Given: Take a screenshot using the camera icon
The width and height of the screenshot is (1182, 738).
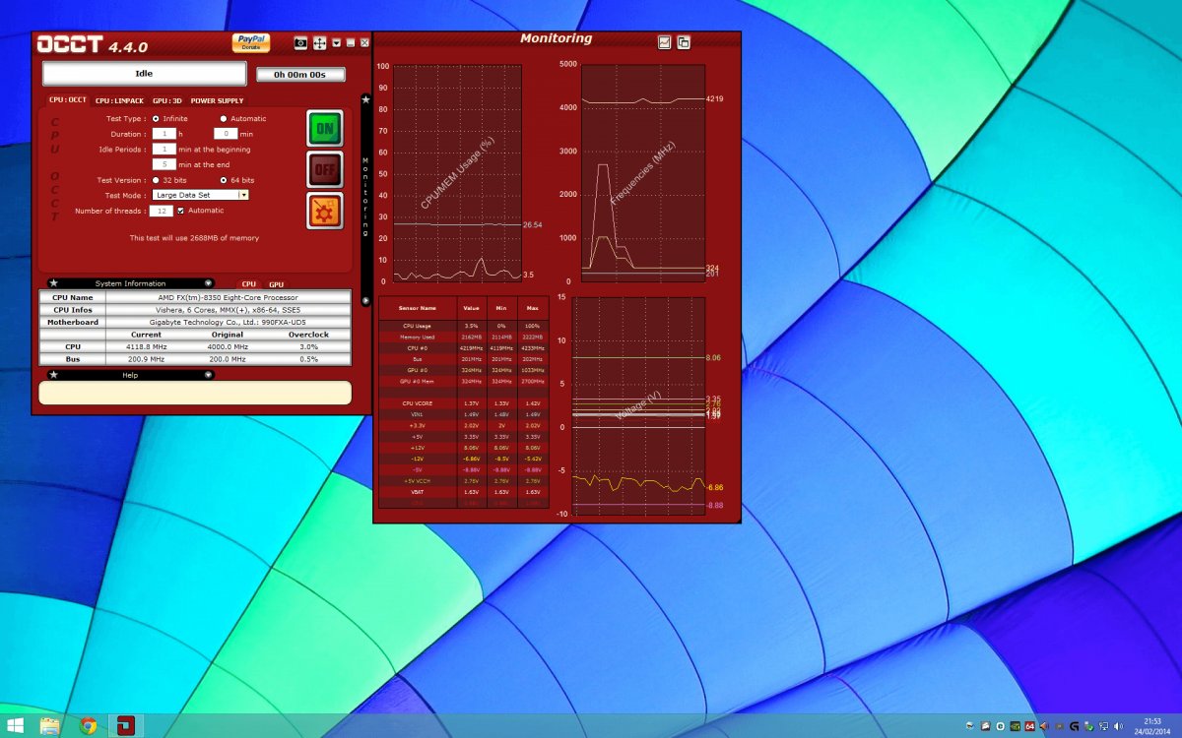Looking at the screenshot, I should click(x=301, y=42).
